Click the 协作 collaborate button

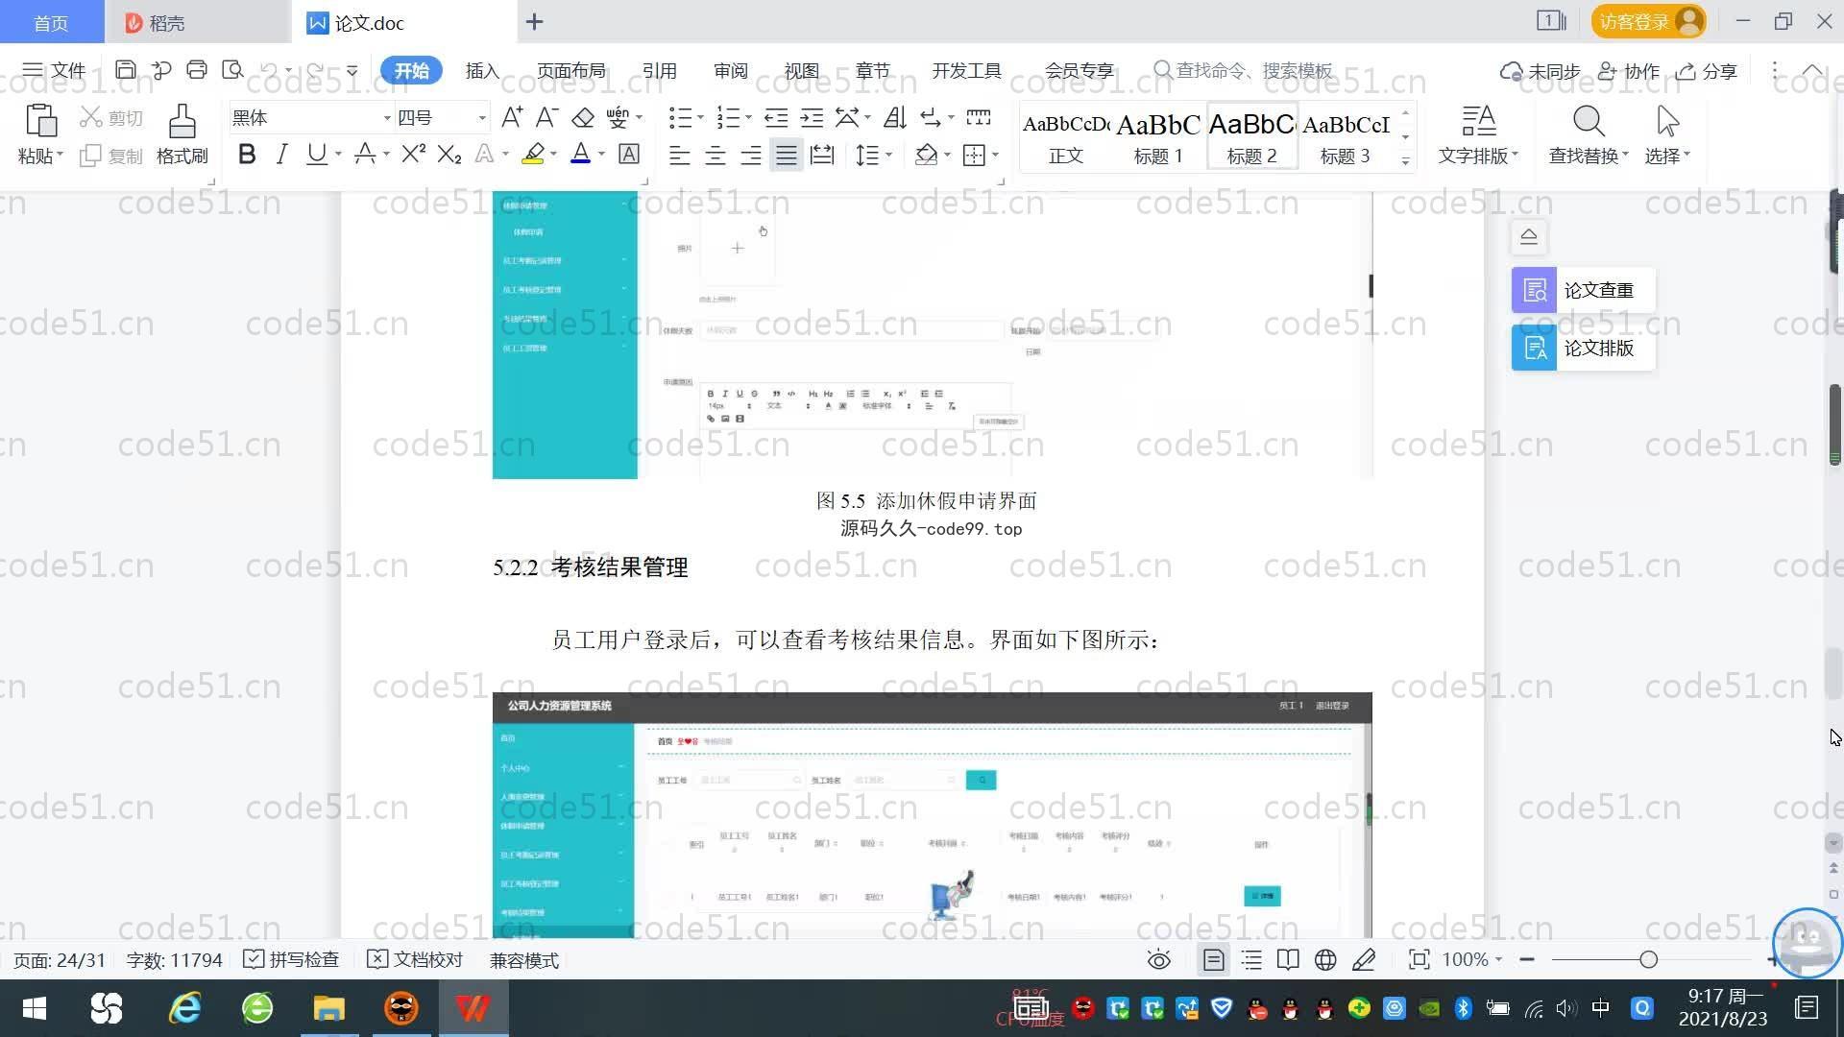click(1629, 71)
